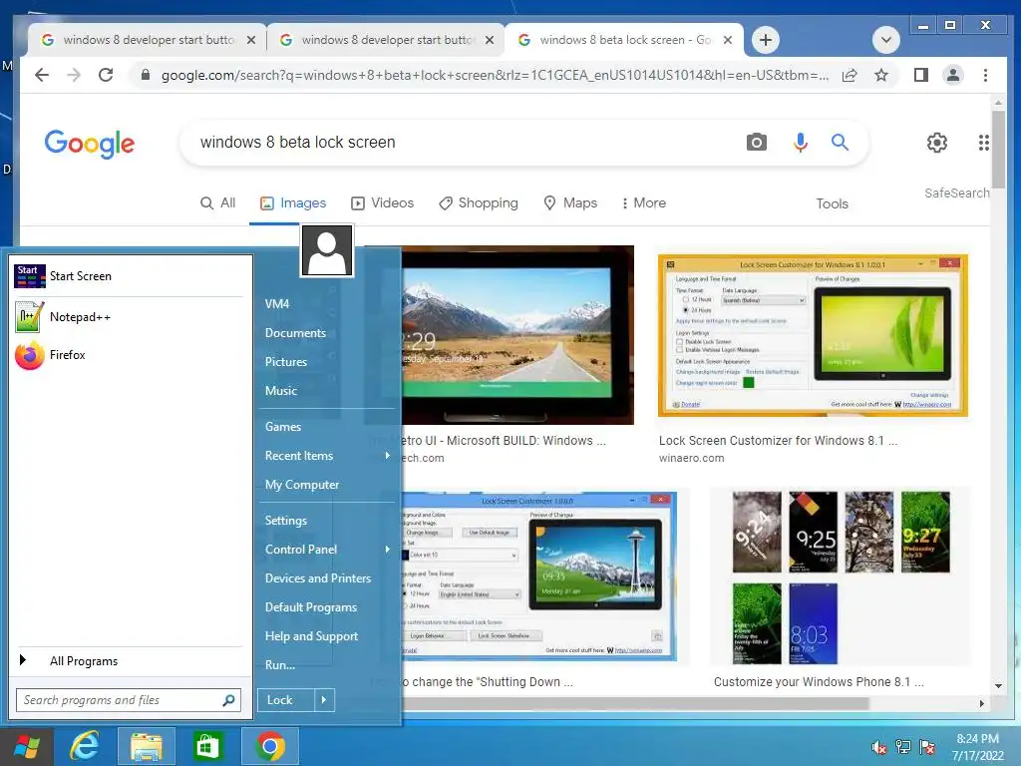
Task: Close the third tab 'windows 8 beta lock screen'
Action: [728, 40]
